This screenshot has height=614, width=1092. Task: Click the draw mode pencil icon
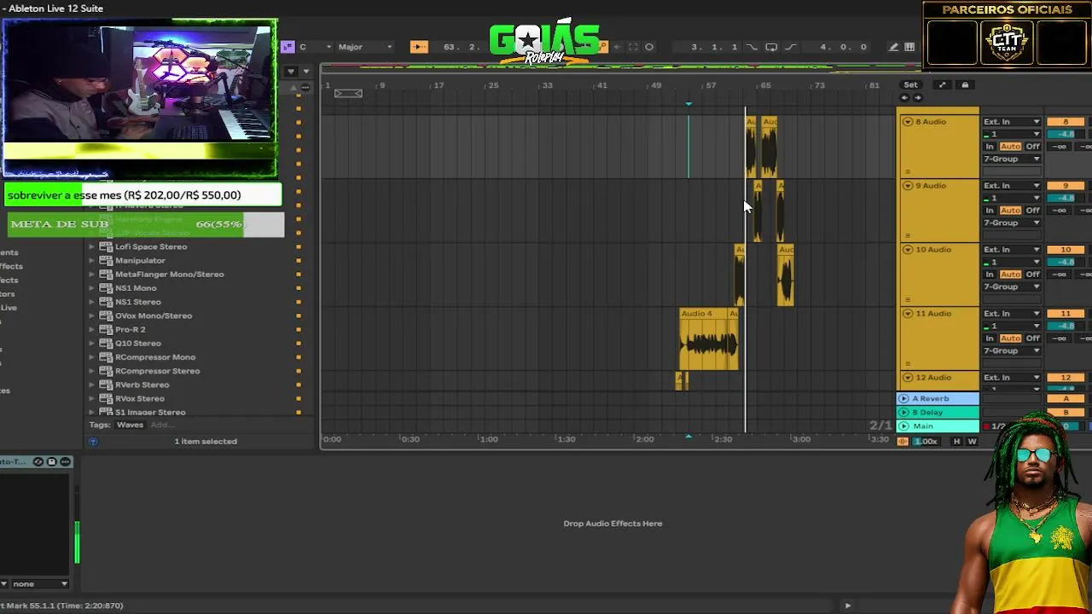(x=893, y=47)
